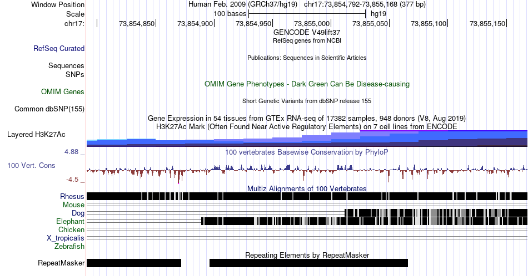
Task: Click the 73,855,050 ruler position
Action: (370, 23)
